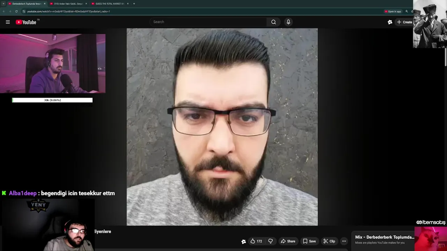Open more actions three-dot menu
Viewport: 447px width, 251px height.
point(344,241)
